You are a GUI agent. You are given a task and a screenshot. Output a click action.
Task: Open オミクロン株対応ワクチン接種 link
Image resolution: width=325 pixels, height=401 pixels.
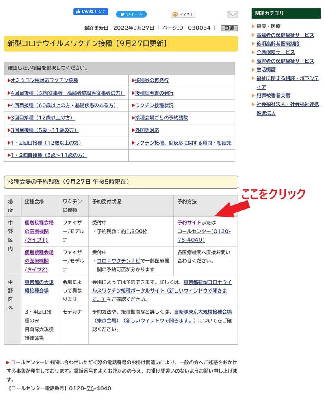click(44, 80)
